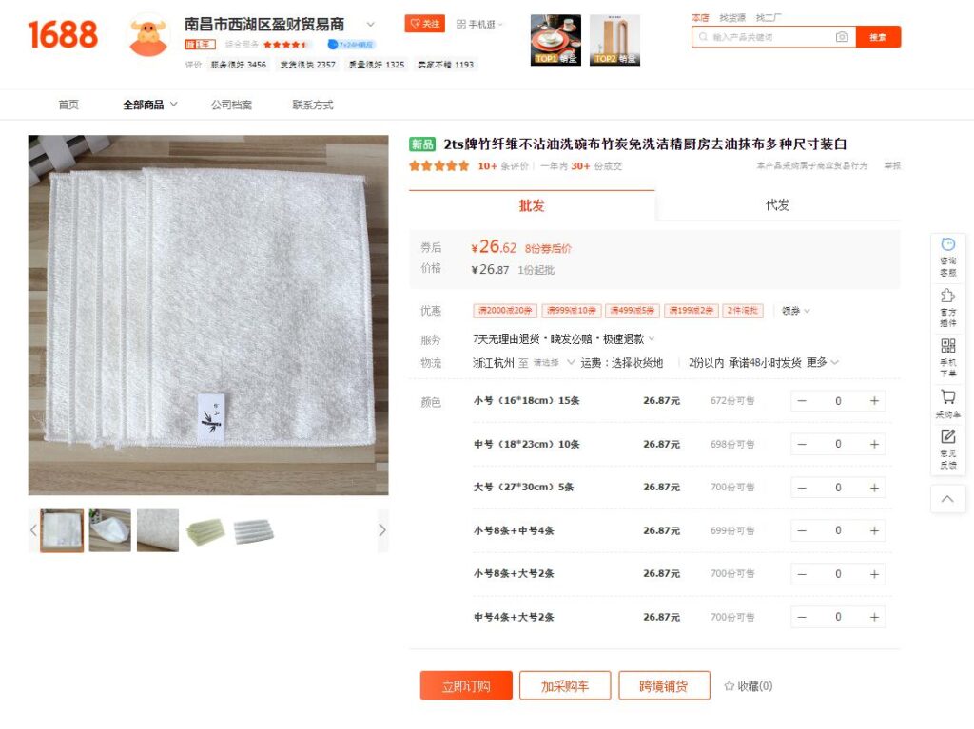Open the purchase cart sidebar icon
The width and height of the screenshot is (974, 729).
coord(948,396)
